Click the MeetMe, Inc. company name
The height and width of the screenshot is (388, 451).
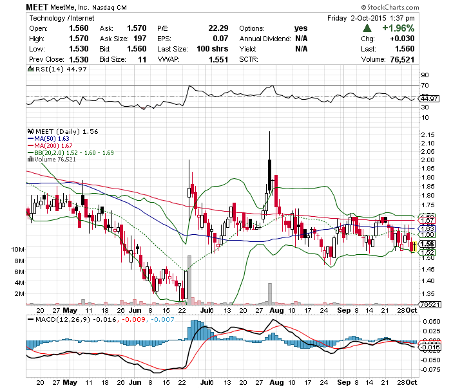coord(70,7)
